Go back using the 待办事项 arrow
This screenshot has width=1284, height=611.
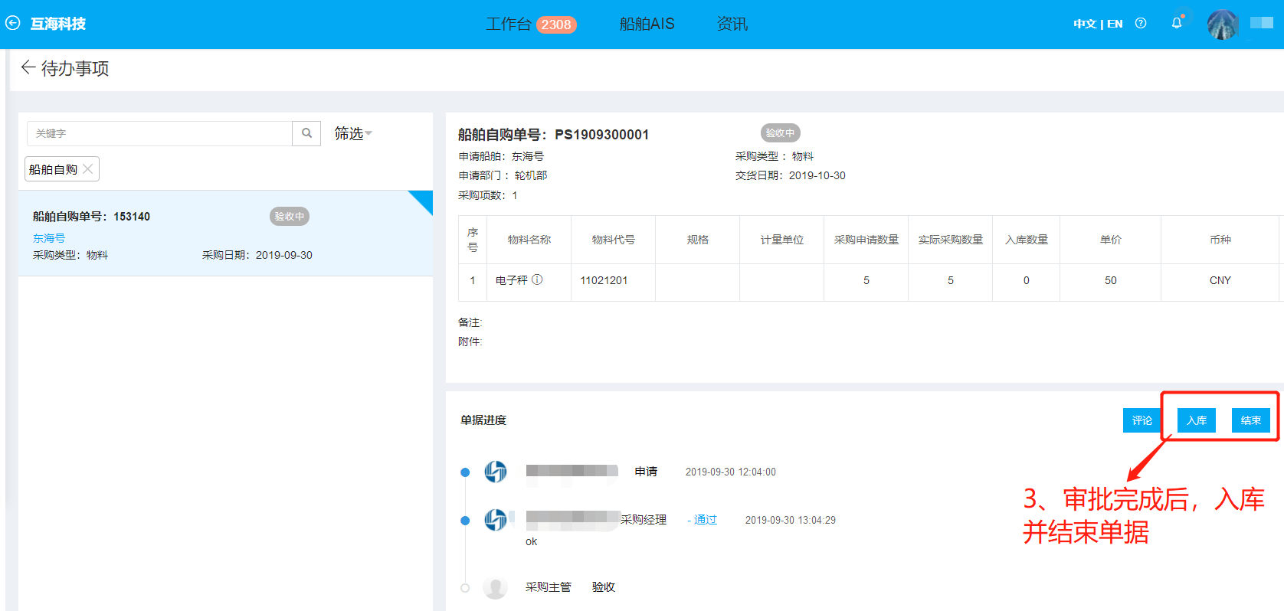coord(28,67)
